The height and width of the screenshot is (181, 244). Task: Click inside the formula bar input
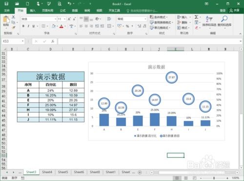pyautogui.click(x=149, y=41)
